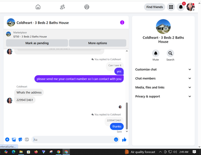Open Microsoft Store in taskbar
The height and width of the screenshot is (155, 201).
pyautogui.click(x=29, y=152)
